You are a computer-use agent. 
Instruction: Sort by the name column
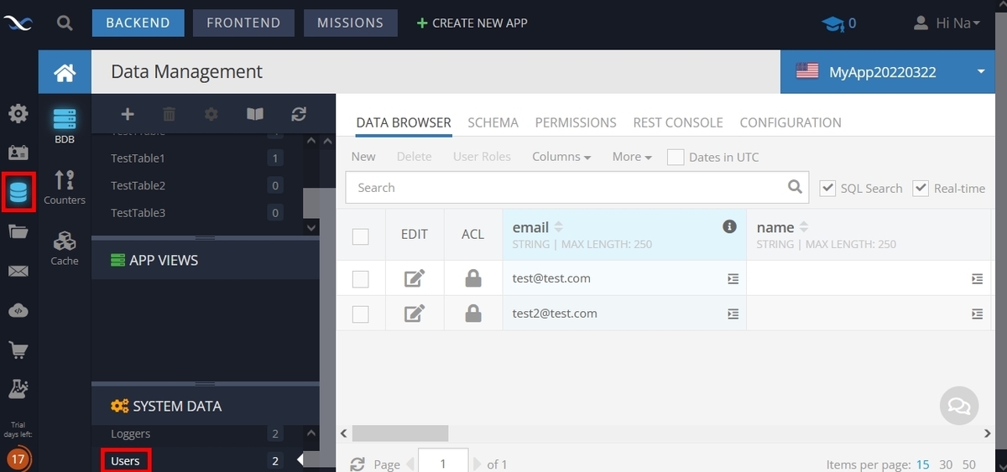pyautogui.click(x=804, y=227)
